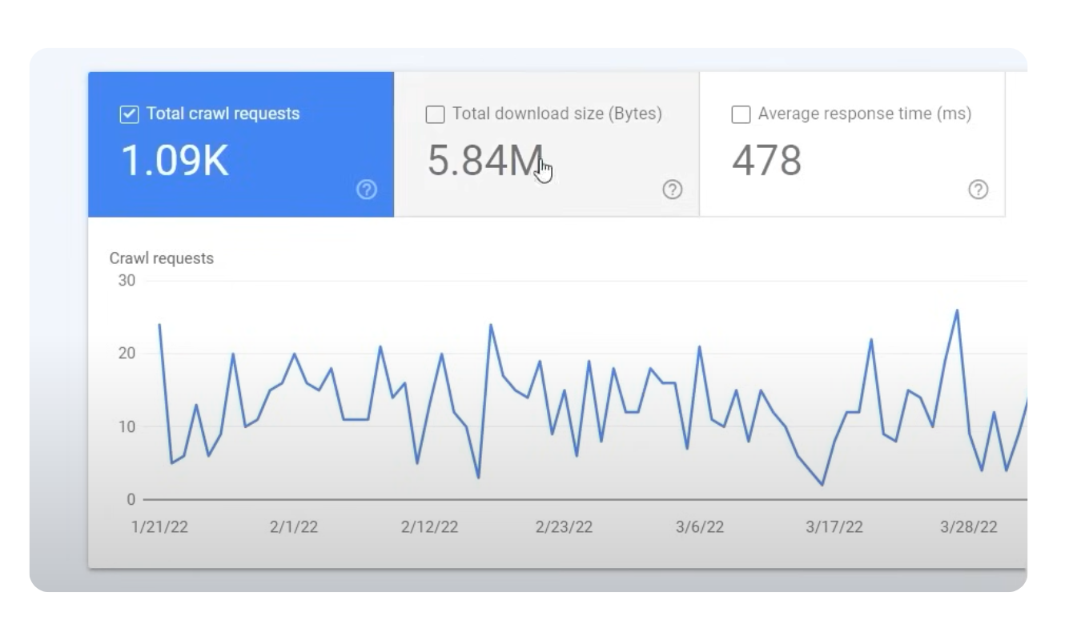Click help icon in Total crawl requests card

[x=367, y=190]
